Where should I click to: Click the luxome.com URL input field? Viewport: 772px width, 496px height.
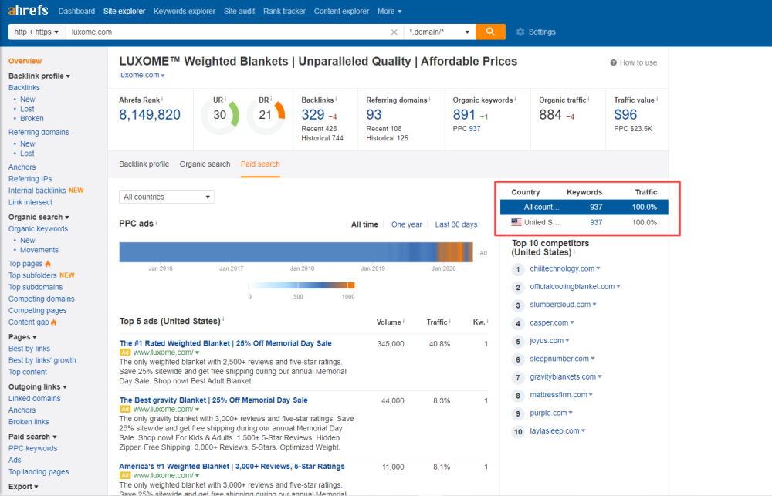point(224,32)
